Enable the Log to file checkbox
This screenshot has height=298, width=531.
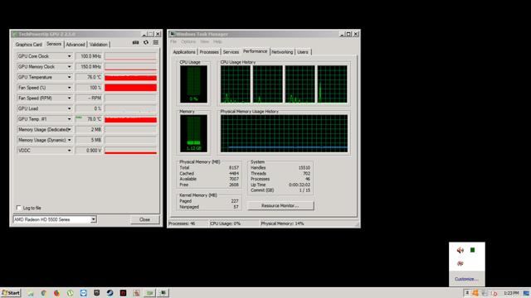19,208
